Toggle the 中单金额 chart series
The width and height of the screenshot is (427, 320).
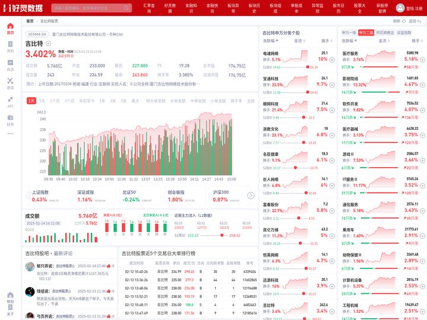[x=198, y=101]
